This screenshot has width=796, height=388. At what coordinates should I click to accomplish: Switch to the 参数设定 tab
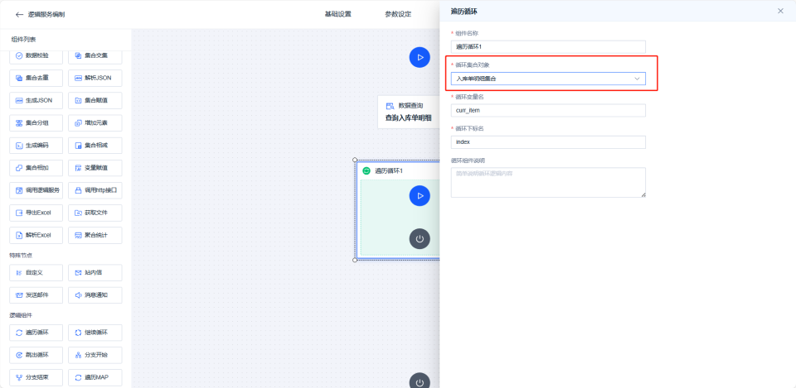pyautogui.click(x=398, y=14)
